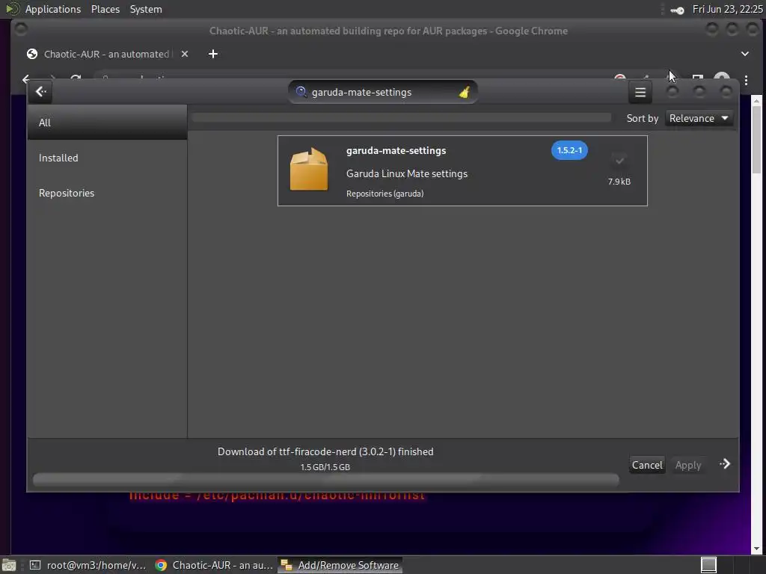The image size is (766, 574).
Task: Select the Installed category in sidebar
Action: point(108,158)
